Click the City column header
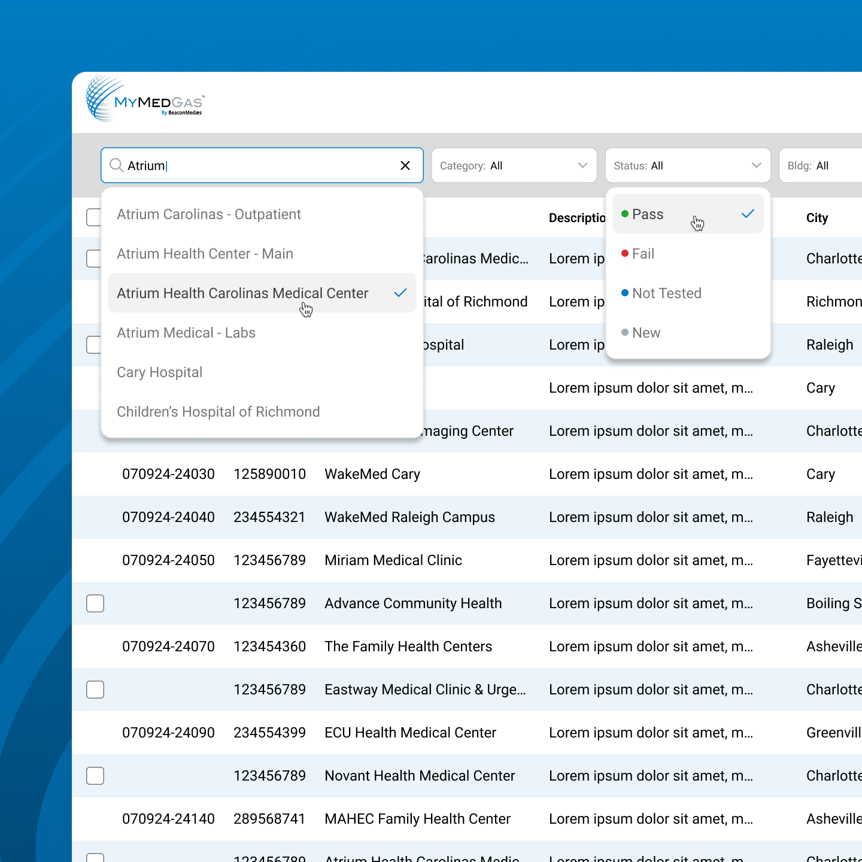This screenshot has height=862, width=862. coord(817,218)
